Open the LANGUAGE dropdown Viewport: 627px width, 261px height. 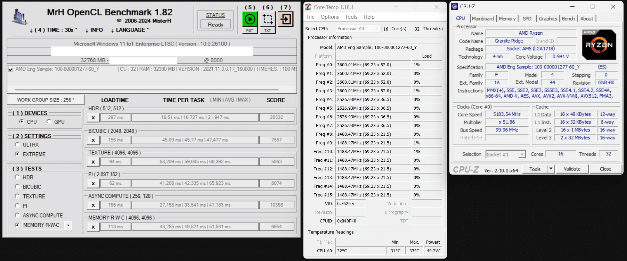click(x=129, y=30)
